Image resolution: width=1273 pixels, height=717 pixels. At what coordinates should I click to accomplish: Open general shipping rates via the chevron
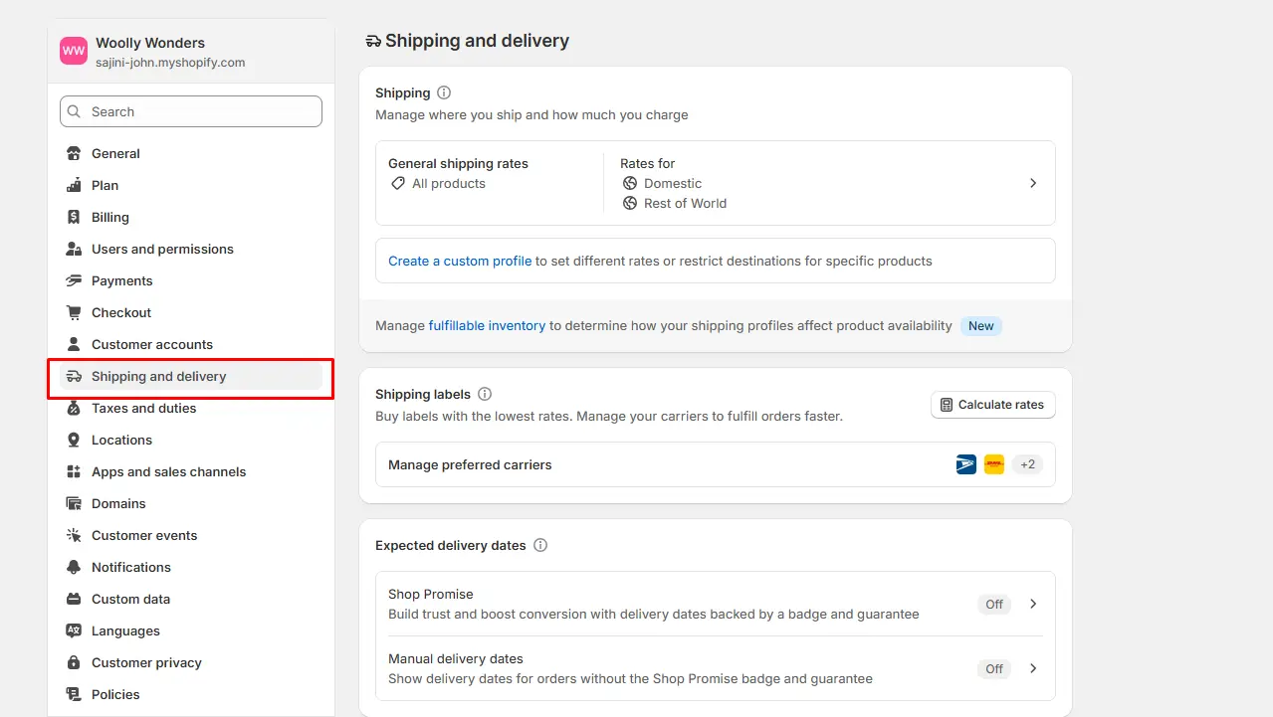[1033, 183]
